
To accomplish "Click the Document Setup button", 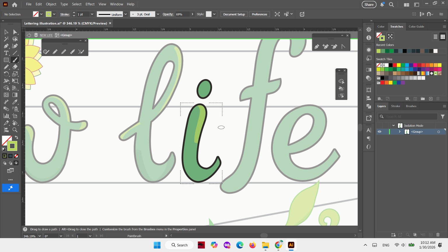I will tap(234, 14).
